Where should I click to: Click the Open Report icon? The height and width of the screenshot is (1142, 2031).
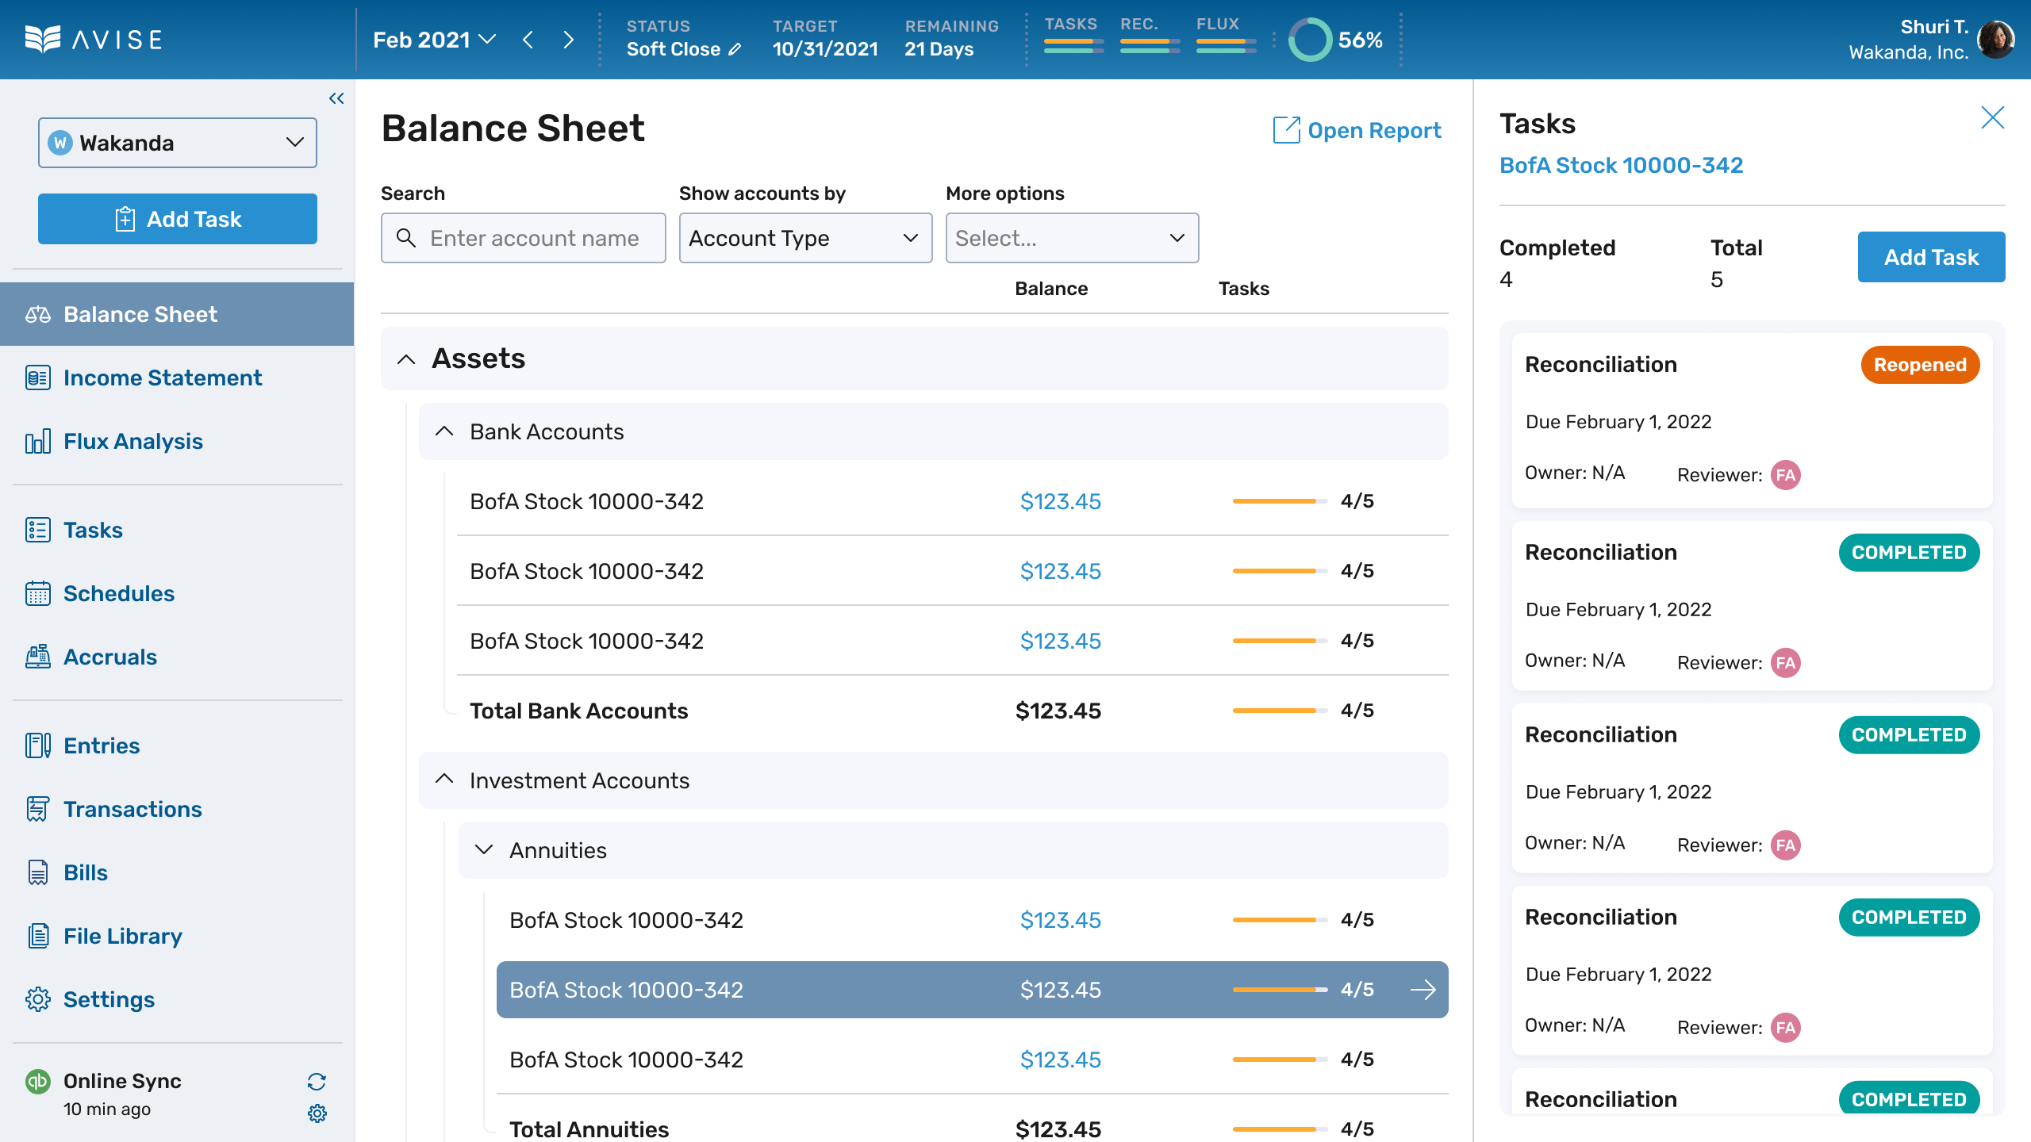[x=1286, y=130]
